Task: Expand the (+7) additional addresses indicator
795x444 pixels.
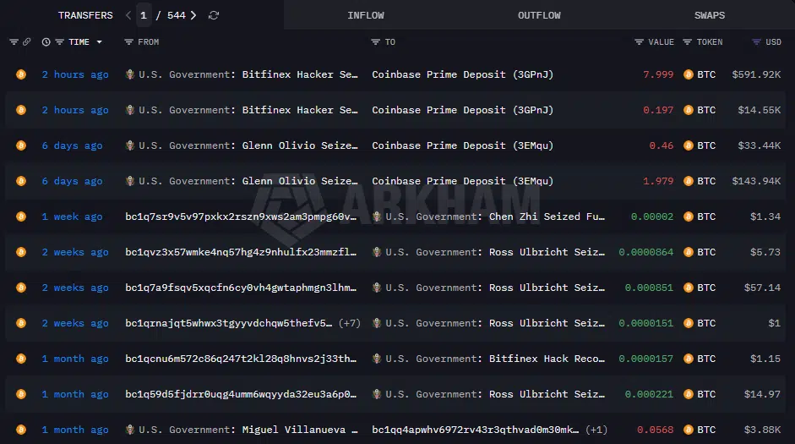Action: tap(349, 323)
